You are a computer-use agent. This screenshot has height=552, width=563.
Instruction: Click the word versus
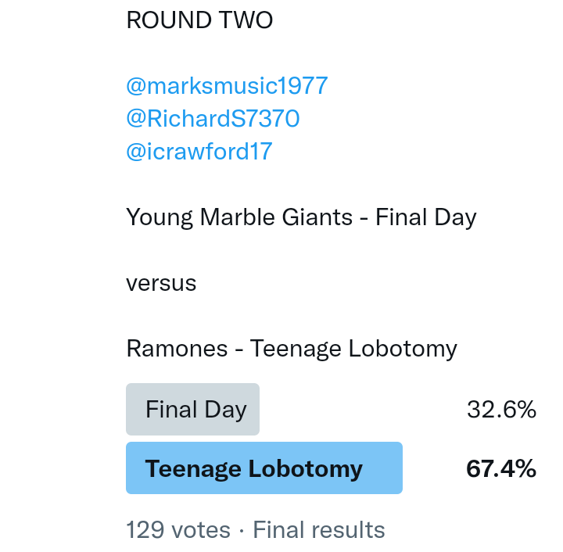(161, 282)
